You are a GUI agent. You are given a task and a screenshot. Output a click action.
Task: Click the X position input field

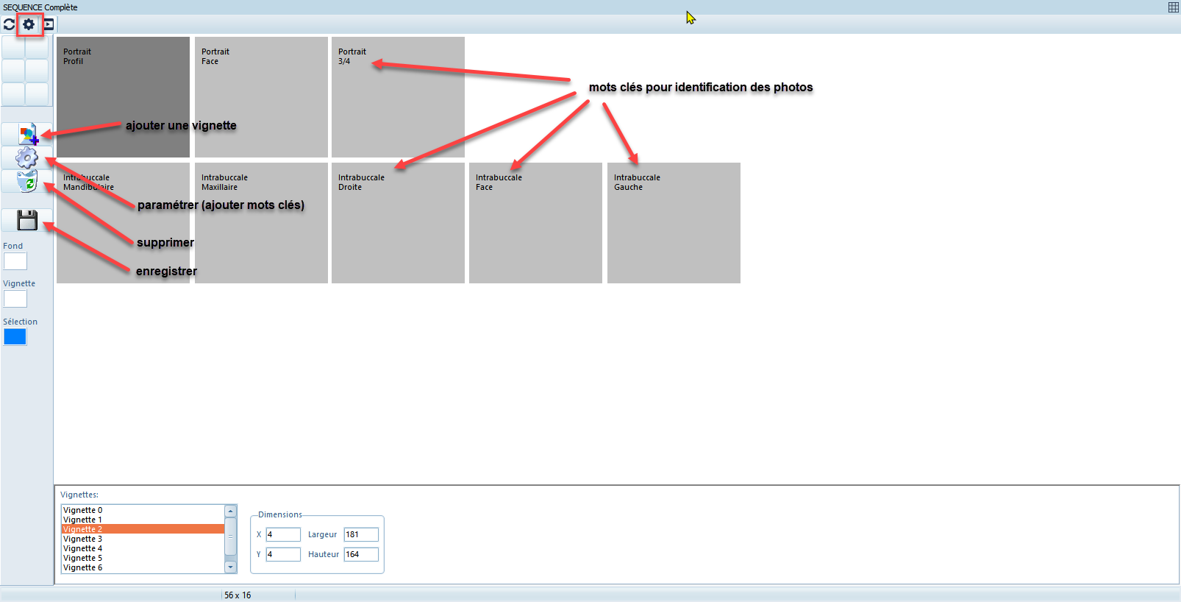coord(283,534)
